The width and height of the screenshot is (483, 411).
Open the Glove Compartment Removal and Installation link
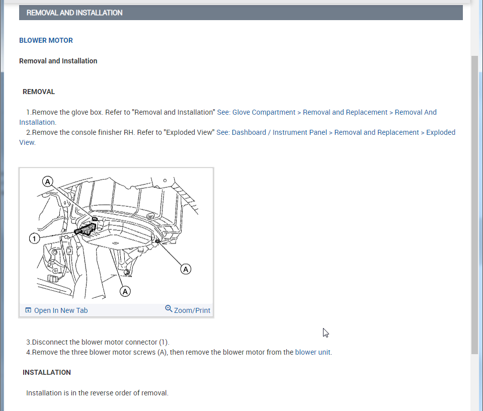click(x=327, y=112)
